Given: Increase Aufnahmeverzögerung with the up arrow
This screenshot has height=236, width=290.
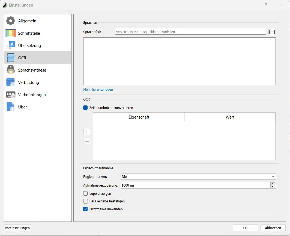Looking at the screenshot, I should tap(273, 184).
